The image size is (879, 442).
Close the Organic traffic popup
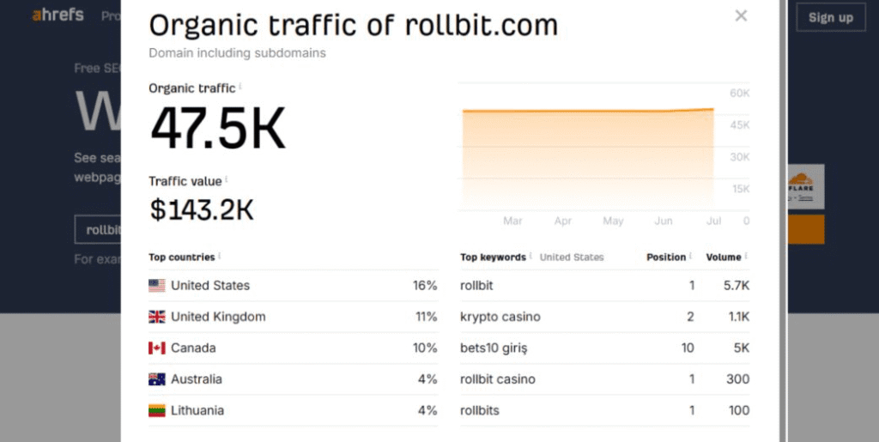[741, 15]
